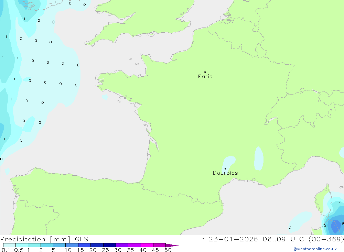Click the legend value label '20'
Screen dimensions: 344x252
[x=93, y=250]
